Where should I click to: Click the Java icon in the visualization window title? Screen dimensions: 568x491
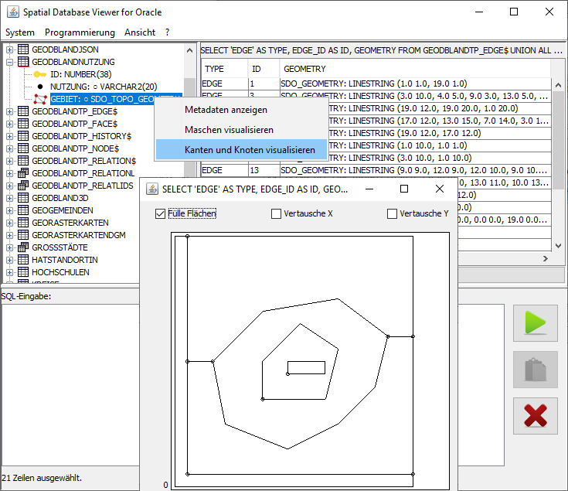pos(152,189)
